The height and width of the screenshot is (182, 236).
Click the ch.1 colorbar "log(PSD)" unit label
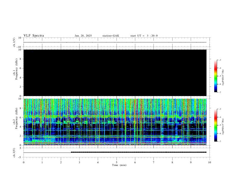coord(223,77)
